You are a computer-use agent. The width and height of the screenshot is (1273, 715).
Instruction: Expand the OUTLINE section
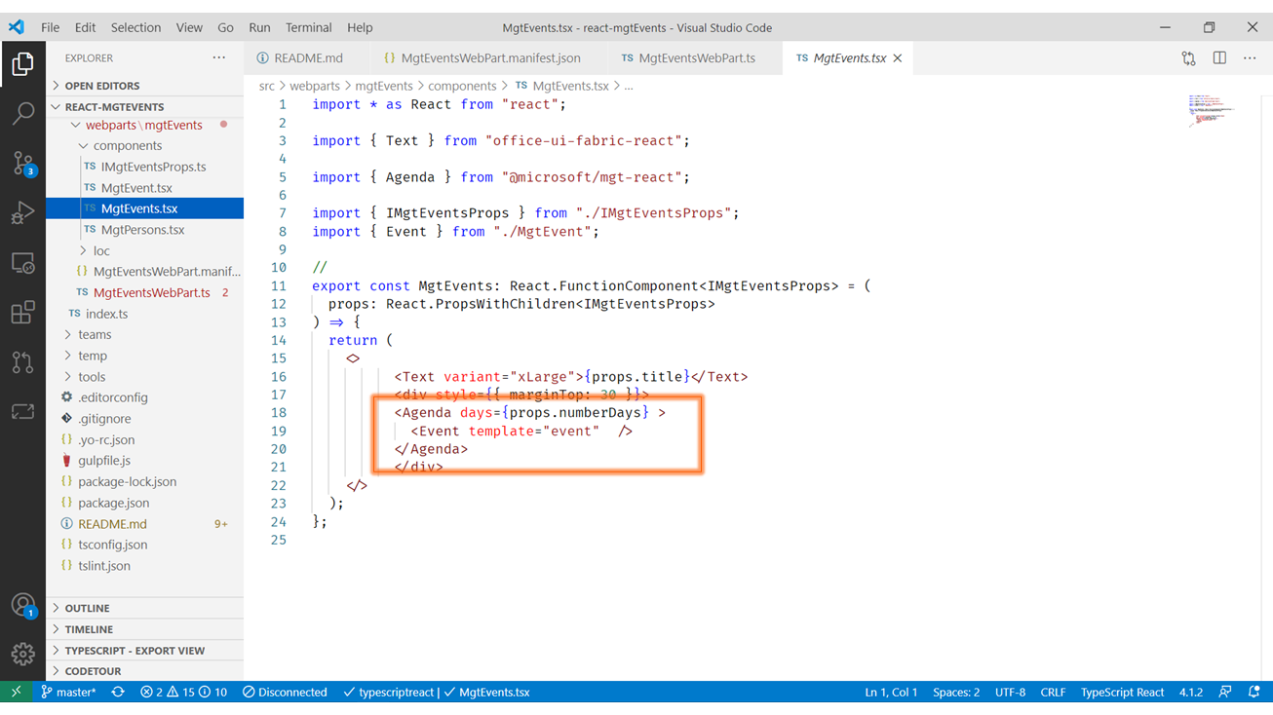(x=87, y=608)
